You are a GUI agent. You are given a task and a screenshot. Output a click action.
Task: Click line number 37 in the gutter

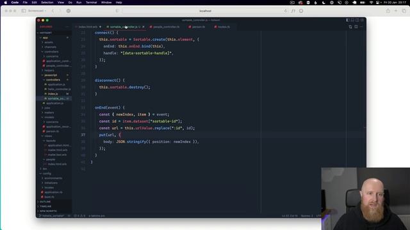pos(83,135)
